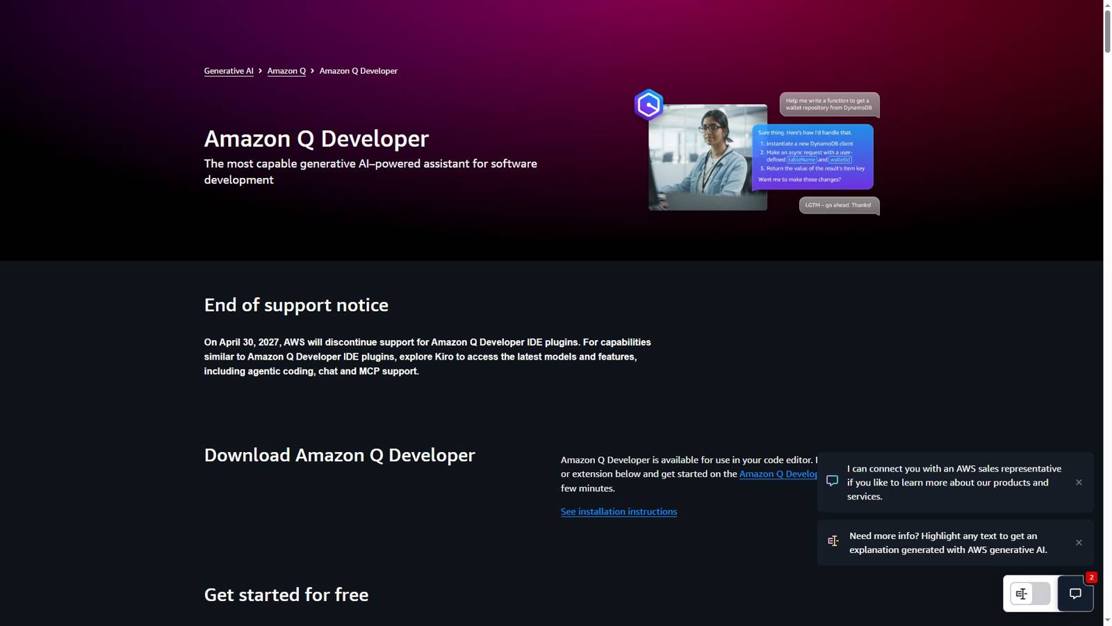Go to Amazon Q breadcrumb link
Viewport: 1112px width, 626px height.
tap(286, 71)
